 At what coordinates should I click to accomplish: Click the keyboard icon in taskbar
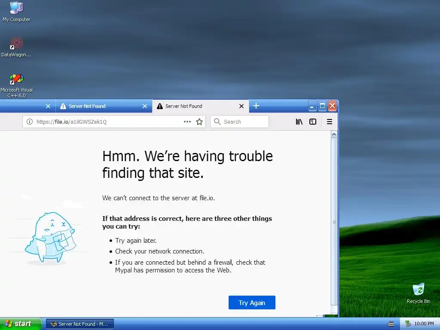(391, 324)
